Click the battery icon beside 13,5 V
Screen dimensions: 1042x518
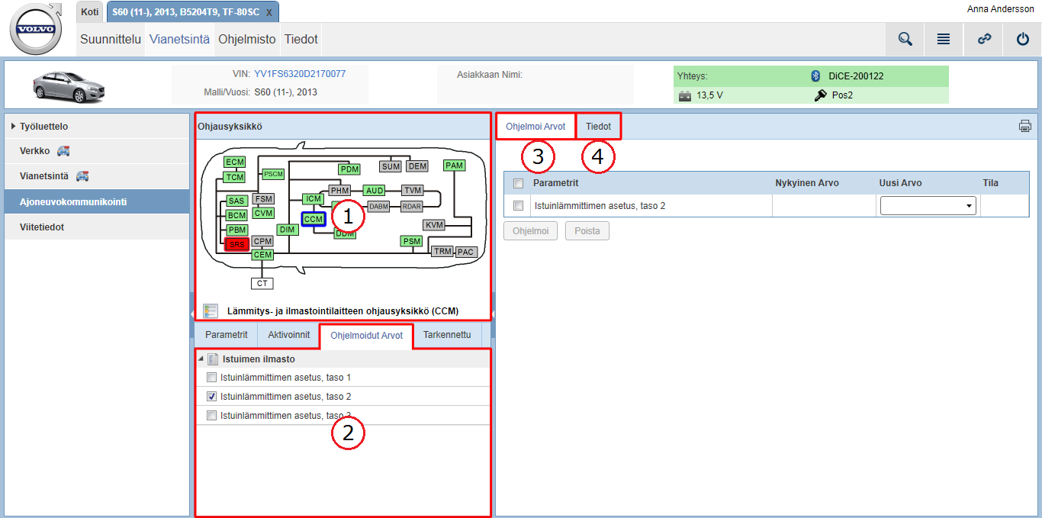tap(684, 95)
